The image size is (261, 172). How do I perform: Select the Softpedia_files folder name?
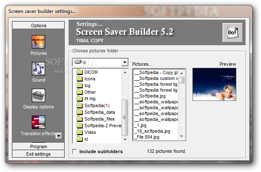tap(100, 119)
